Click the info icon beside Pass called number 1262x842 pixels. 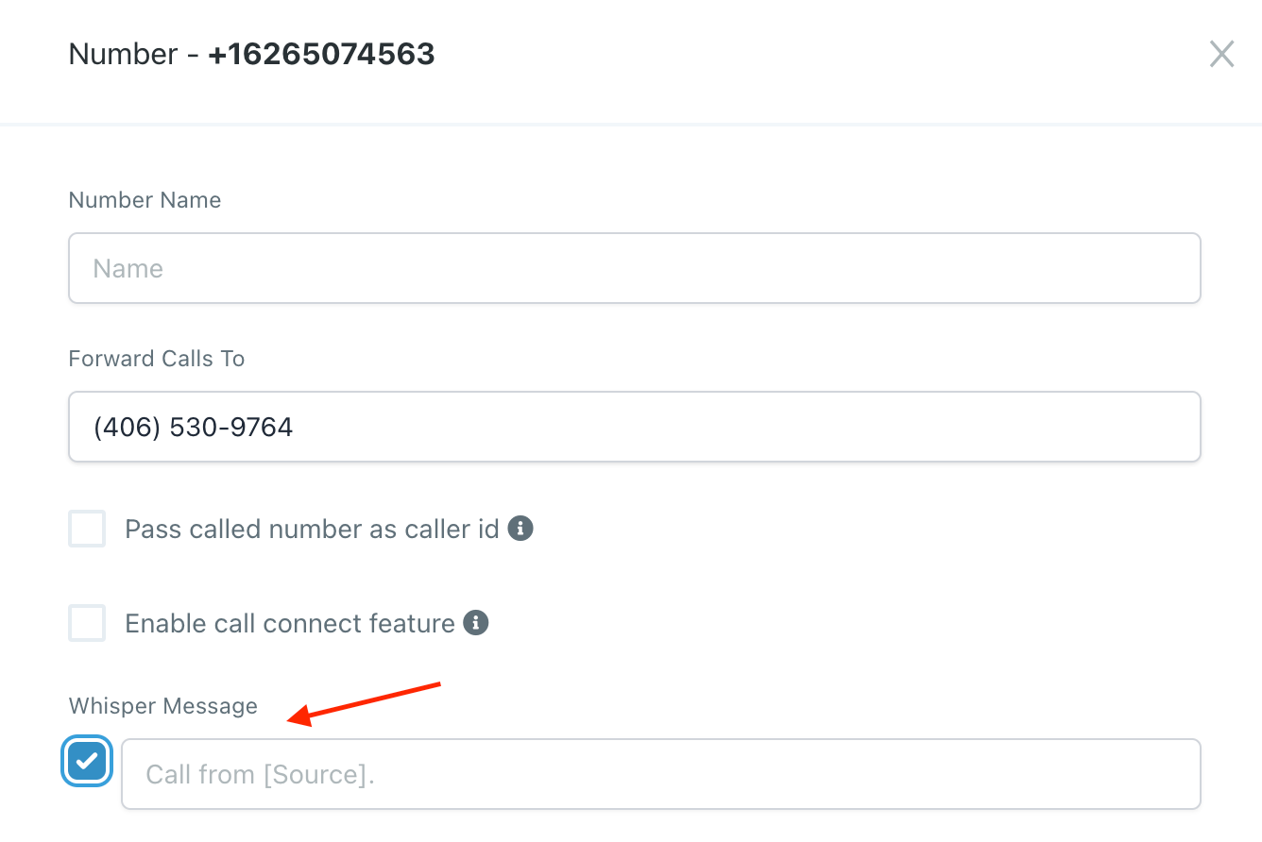(x=520, y=529)
